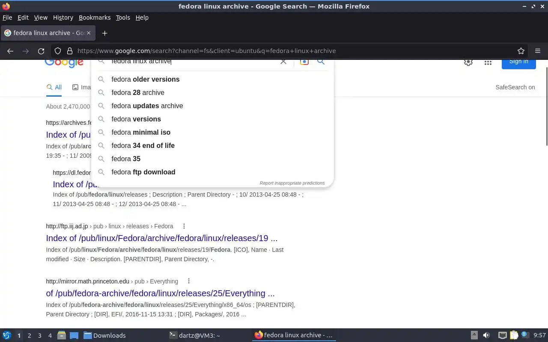
Task: Open the Firefox hamburger application menu
Action: (538, 51)
